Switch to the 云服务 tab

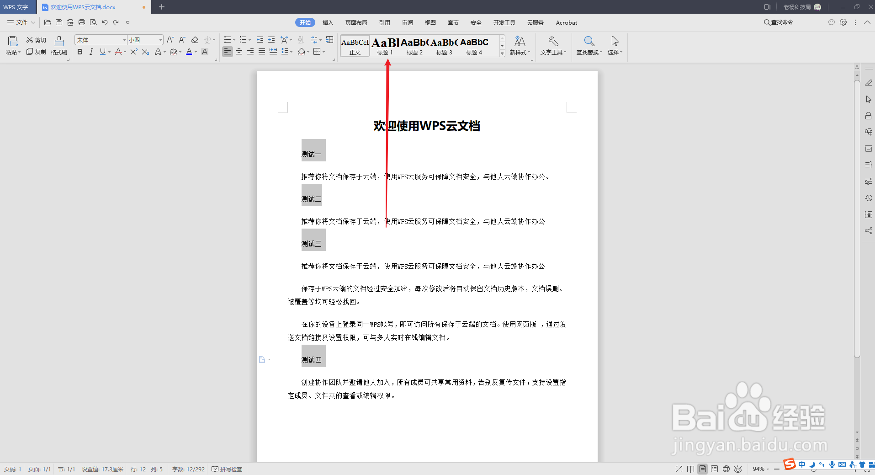[x=536, y=22]
